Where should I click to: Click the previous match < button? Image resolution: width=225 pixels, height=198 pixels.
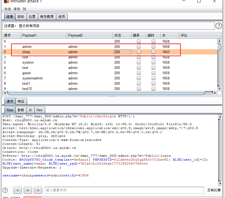[x=18, y=190]
